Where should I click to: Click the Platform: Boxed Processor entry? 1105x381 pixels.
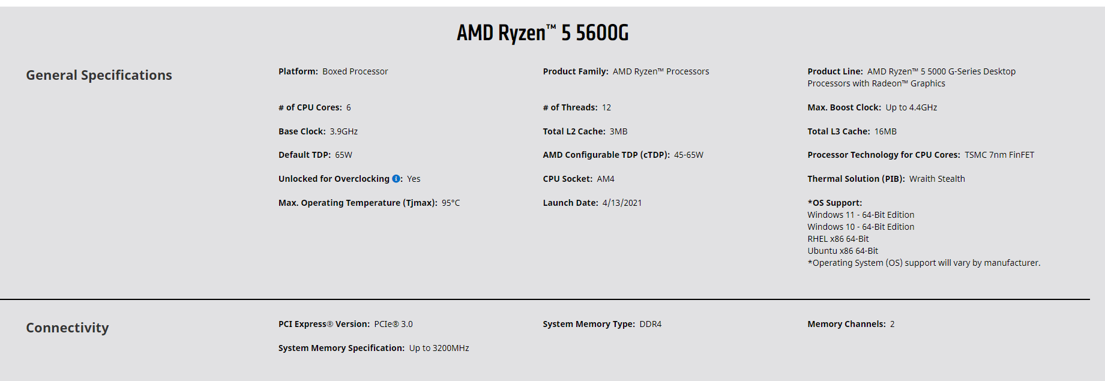point(333,71)
